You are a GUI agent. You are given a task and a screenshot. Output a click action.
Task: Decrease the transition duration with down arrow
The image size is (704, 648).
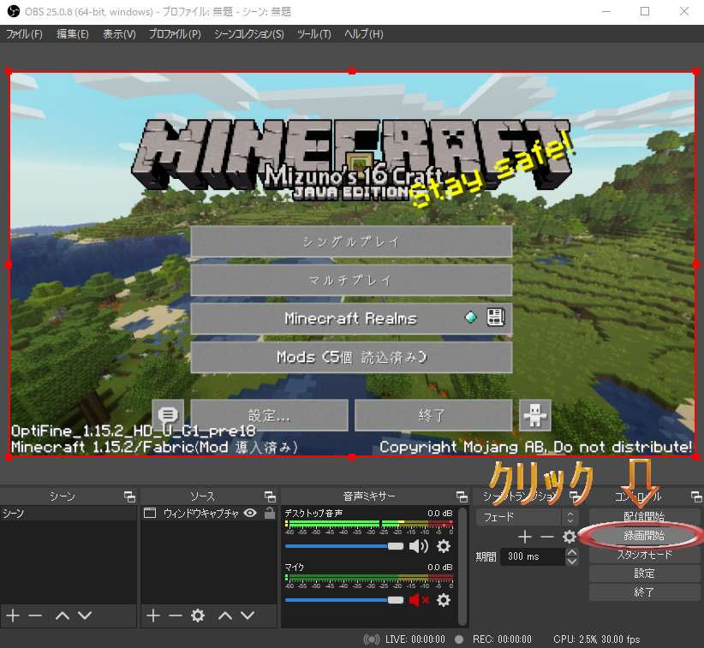click(x=571, y=561)
